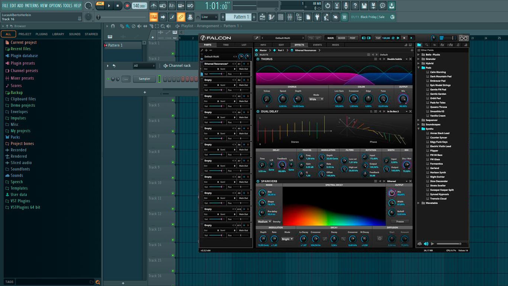Click the FL Studio save project icon
Screen dimensions: 508x286
pos(364,6)
